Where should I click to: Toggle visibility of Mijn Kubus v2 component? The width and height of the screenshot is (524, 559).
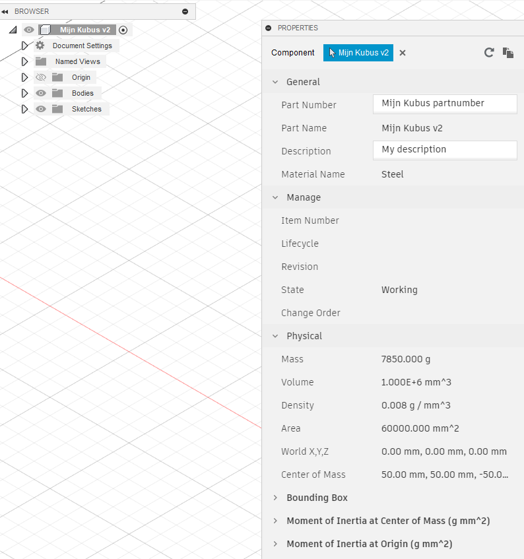click(29, 30)
